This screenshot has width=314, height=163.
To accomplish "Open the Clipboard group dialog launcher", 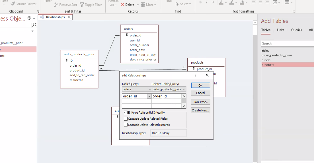I will 38,11.
